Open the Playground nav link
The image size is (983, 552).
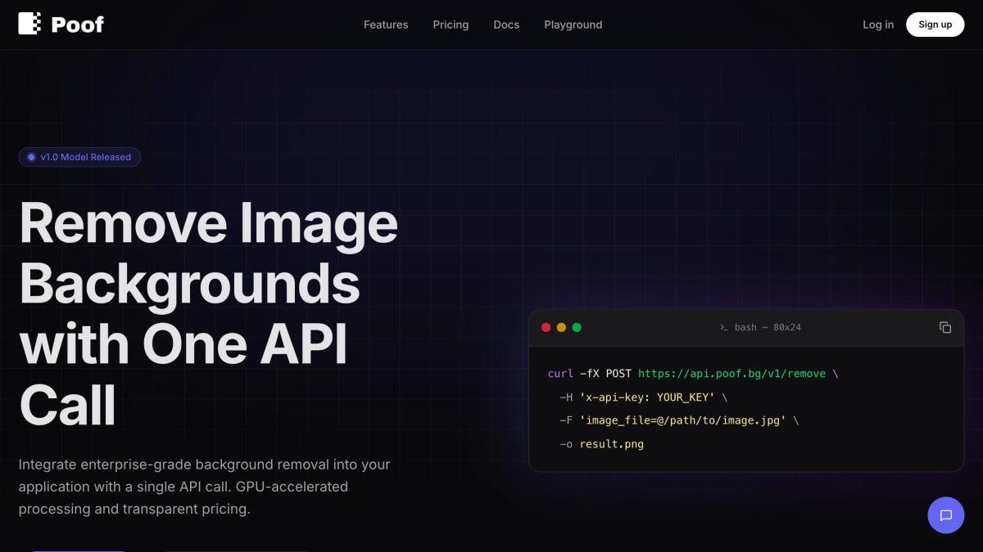coord(573,25)
